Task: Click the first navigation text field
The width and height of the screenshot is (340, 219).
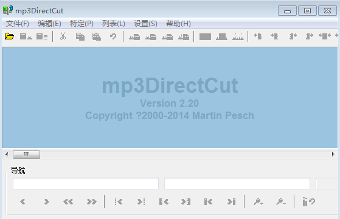Action: 86,184
